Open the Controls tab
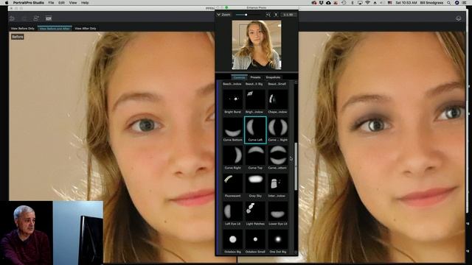 coord(239,77)
